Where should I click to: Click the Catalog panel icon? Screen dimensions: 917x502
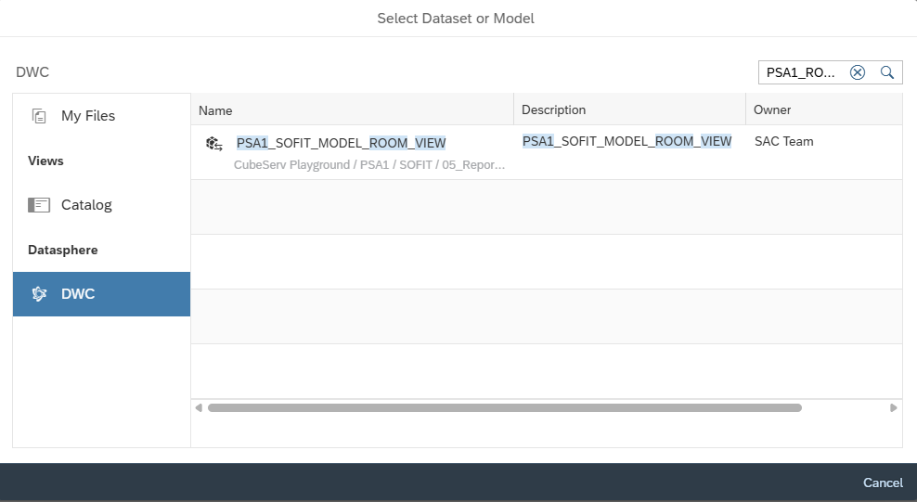click(39, 205)
